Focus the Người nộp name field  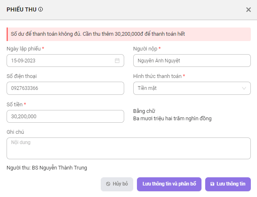tap(192, 61)
